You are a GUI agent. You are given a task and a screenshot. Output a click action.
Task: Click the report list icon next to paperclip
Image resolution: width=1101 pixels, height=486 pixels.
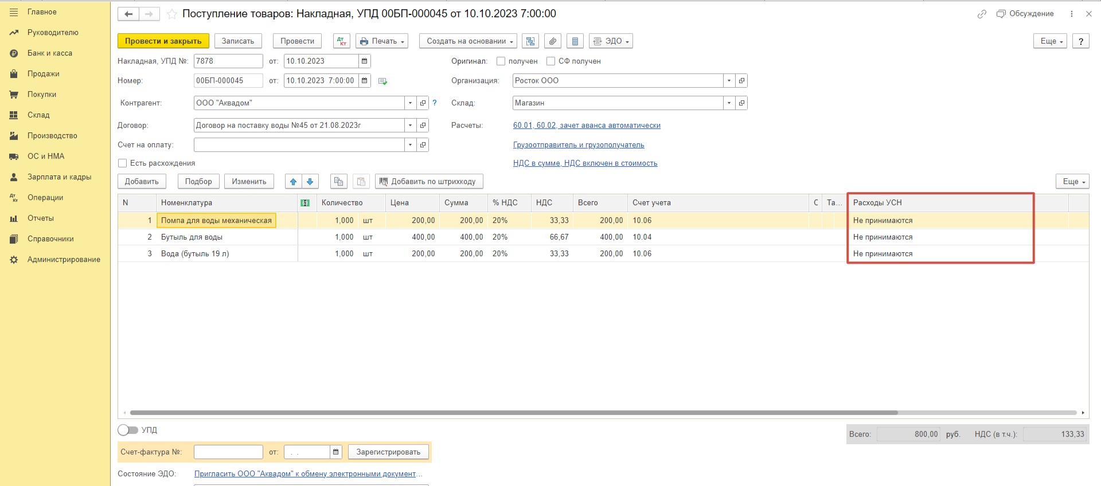click(575, 41)
